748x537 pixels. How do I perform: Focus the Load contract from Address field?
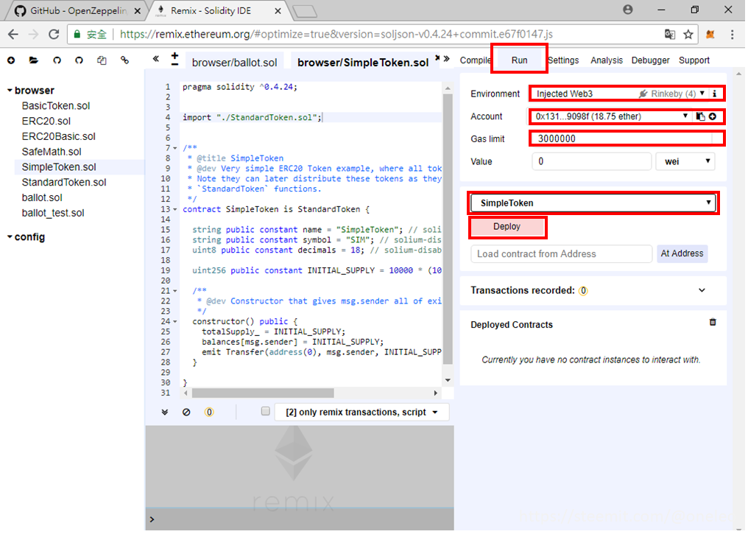tap(562, 254)
